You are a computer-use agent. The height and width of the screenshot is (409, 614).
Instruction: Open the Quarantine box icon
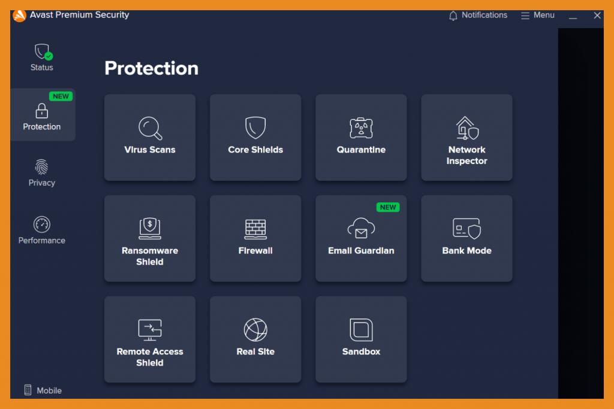click(x=361, y=127)
